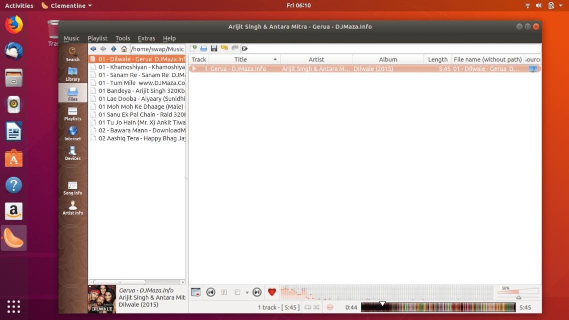Click the Length column header
Viewport: 569px width, 320px height.
tap(438, 59)
